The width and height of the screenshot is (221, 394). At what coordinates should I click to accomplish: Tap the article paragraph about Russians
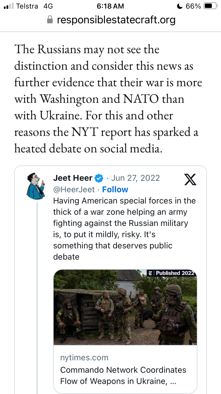(x=108, y=99)
